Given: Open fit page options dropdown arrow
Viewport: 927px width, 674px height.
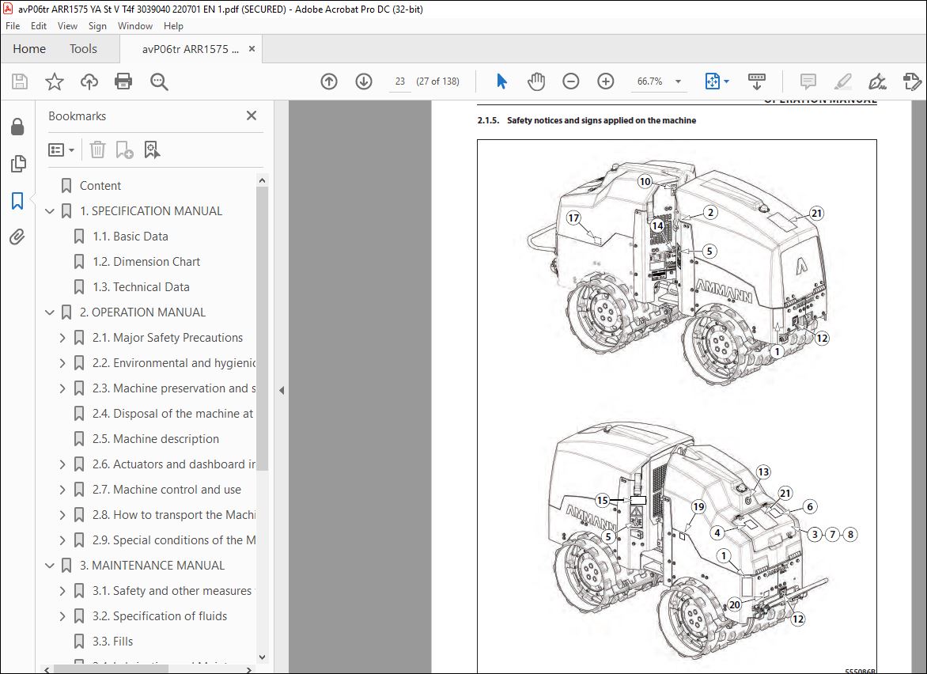Looking at the screenshot, I should tap(727, 81).
